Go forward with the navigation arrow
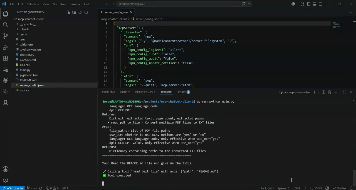Viewport: 356px width, 190px height. (113, 4)
